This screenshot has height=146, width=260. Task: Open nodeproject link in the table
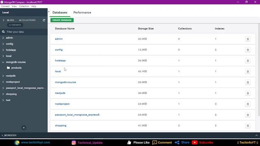click(x=62, y=104)
